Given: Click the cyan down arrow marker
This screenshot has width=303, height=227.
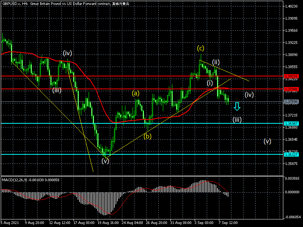Looking at the screenshot, I should click(x=237, y=106).
